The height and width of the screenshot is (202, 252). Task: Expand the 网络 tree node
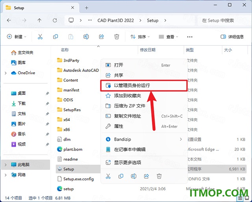[6, 175]
